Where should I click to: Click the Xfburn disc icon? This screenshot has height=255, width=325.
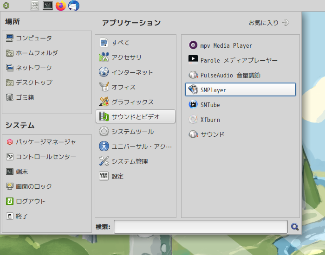[x=193, y=119]
